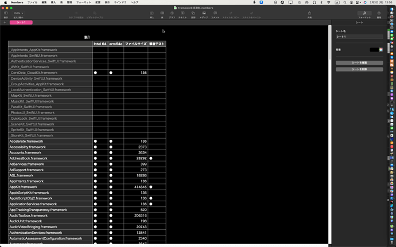
Task: Open the Siri menu bar icon
Action: (365, 2)
